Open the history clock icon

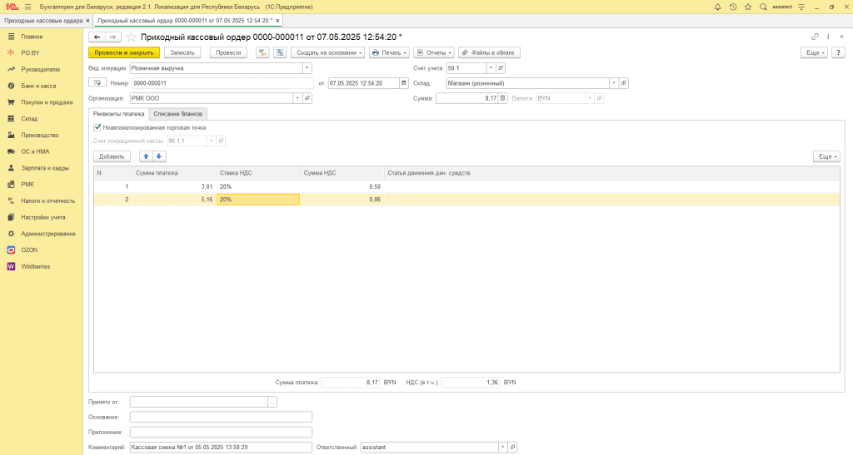(x=733, y=7)
